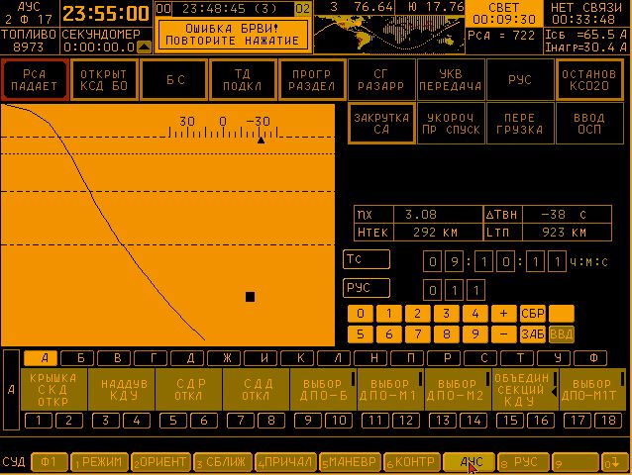Click keypad digit 5
The height and width of the screenshot is (475, 632).
pyautogui.click(x=361, y=334)
